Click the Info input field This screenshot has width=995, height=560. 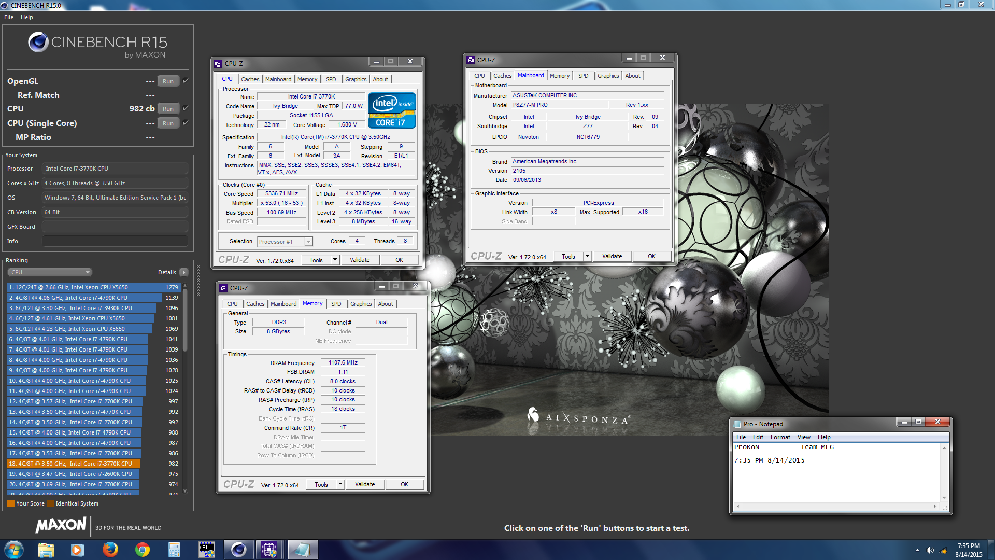click(x=115, y=241)
